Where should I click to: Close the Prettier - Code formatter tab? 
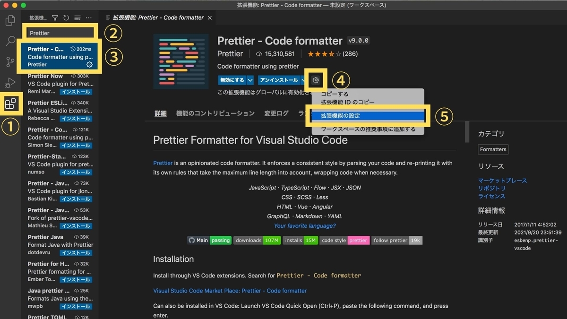point(210,18)
